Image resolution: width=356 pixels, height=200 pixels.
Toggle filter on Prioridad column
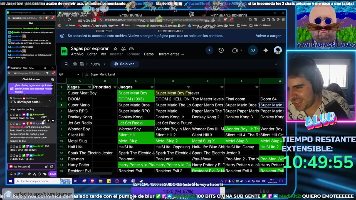115,87
